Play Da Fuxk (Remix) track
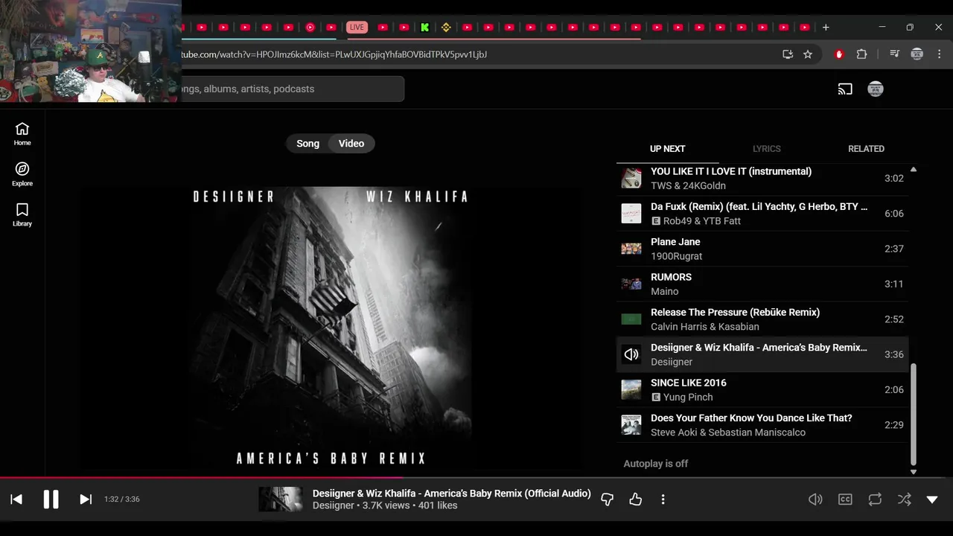 point(762,214)
